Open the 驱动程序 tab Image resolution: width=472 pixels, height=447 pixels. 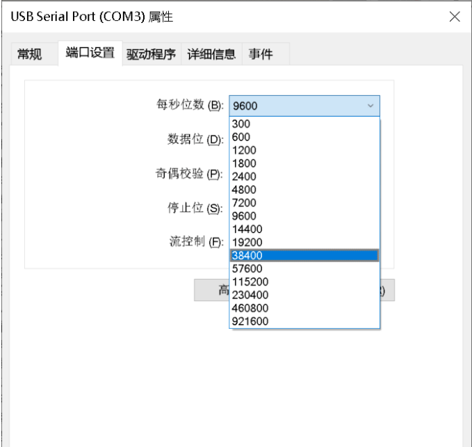click(x=152, y=54)
